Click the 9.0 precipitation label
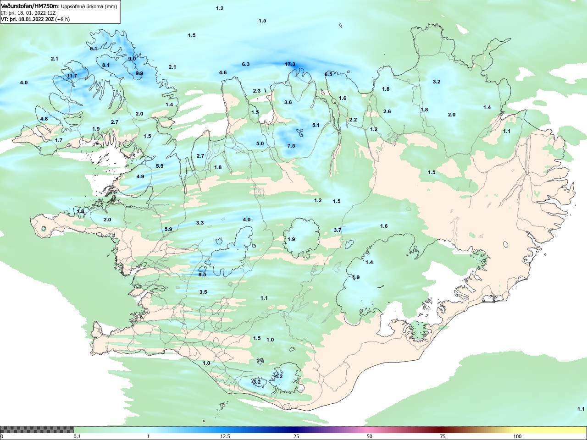 (x=132, y=59)
